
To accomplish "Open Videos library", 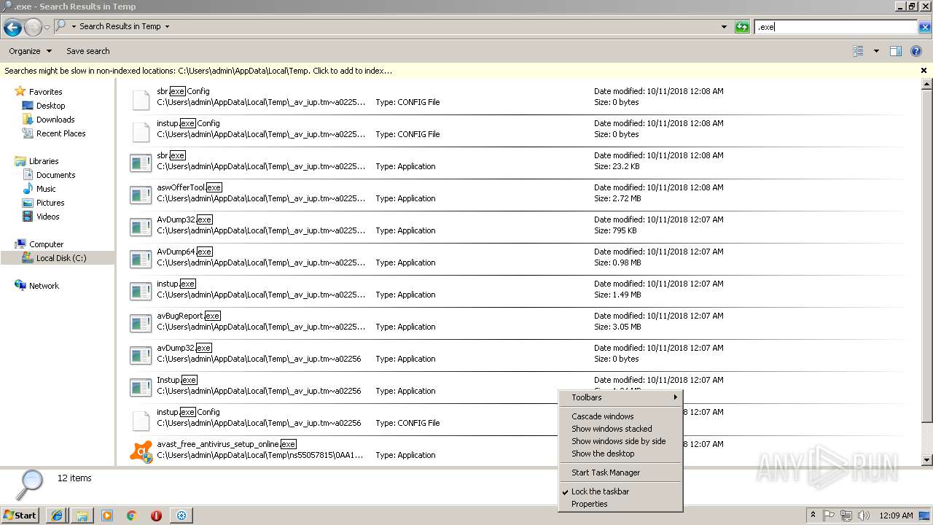I will (48, 217).
